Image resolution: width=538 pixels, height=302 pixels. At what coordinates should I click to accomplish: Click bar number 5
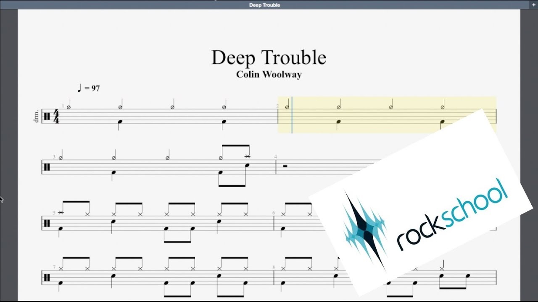54,213
